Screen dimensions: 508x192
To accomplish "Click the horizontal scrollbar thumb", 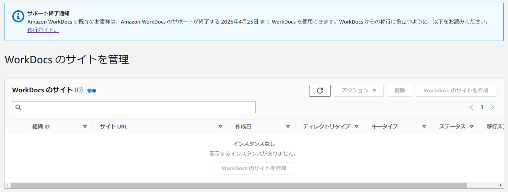I will point(238,185).
